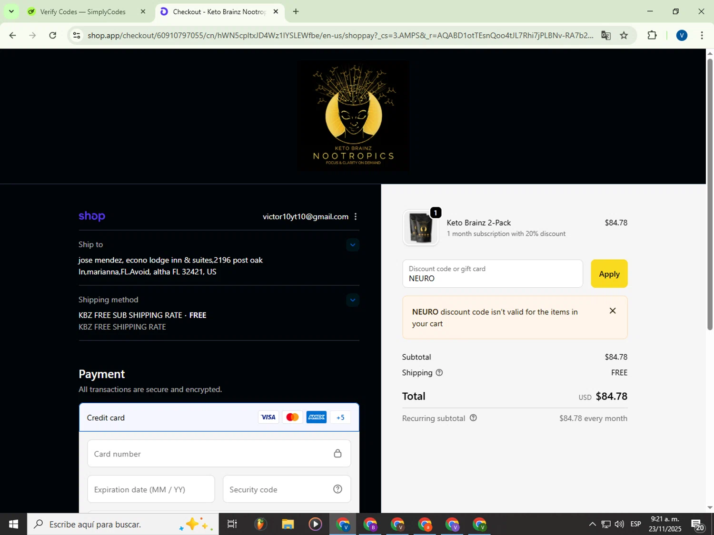Go back to previous page
The height and width of the screenshot is (535, 714).
coord(12,35)
